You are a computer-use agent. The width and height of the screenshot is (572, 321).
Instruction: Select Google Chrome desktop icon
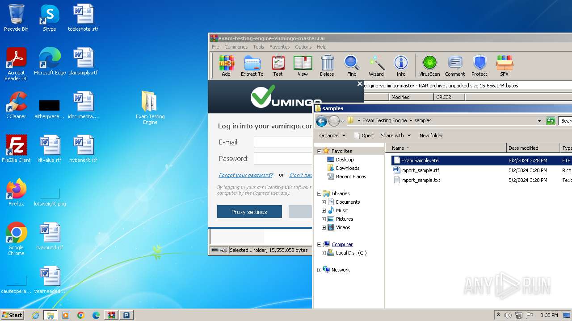click(x=16, y=239)
